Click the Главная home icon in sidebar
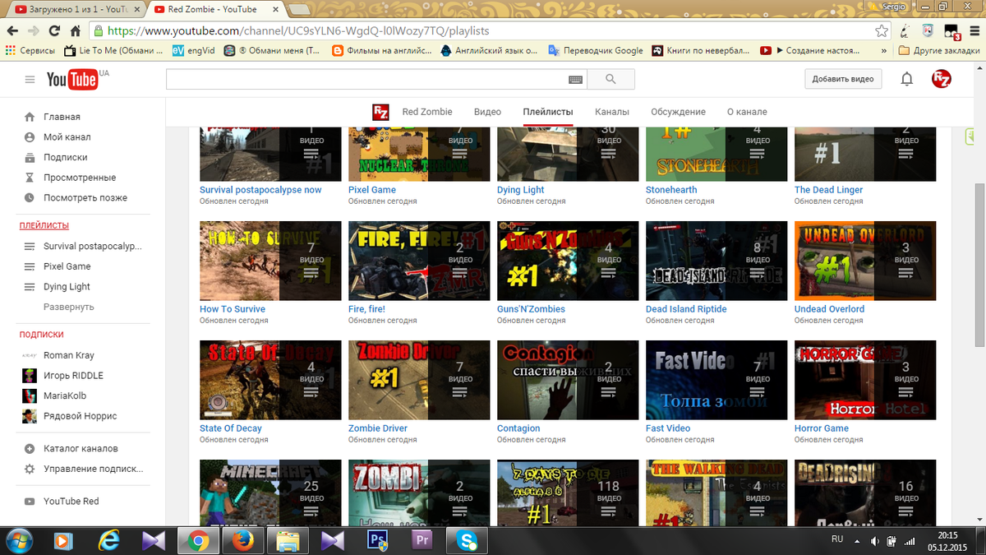This screenshot has width=986, height=555. [30, 117]
